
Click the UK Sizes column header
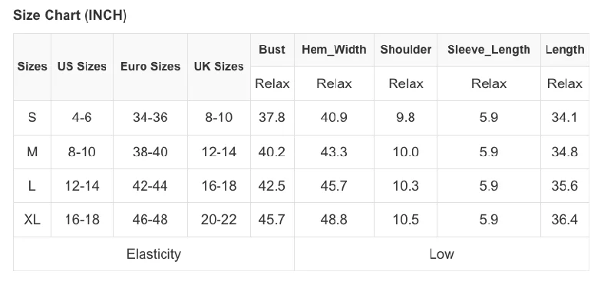coord(219,67)
